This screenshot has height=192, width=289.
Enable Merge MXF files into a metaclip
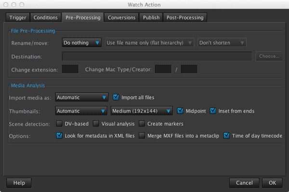(x=142, y=136)
